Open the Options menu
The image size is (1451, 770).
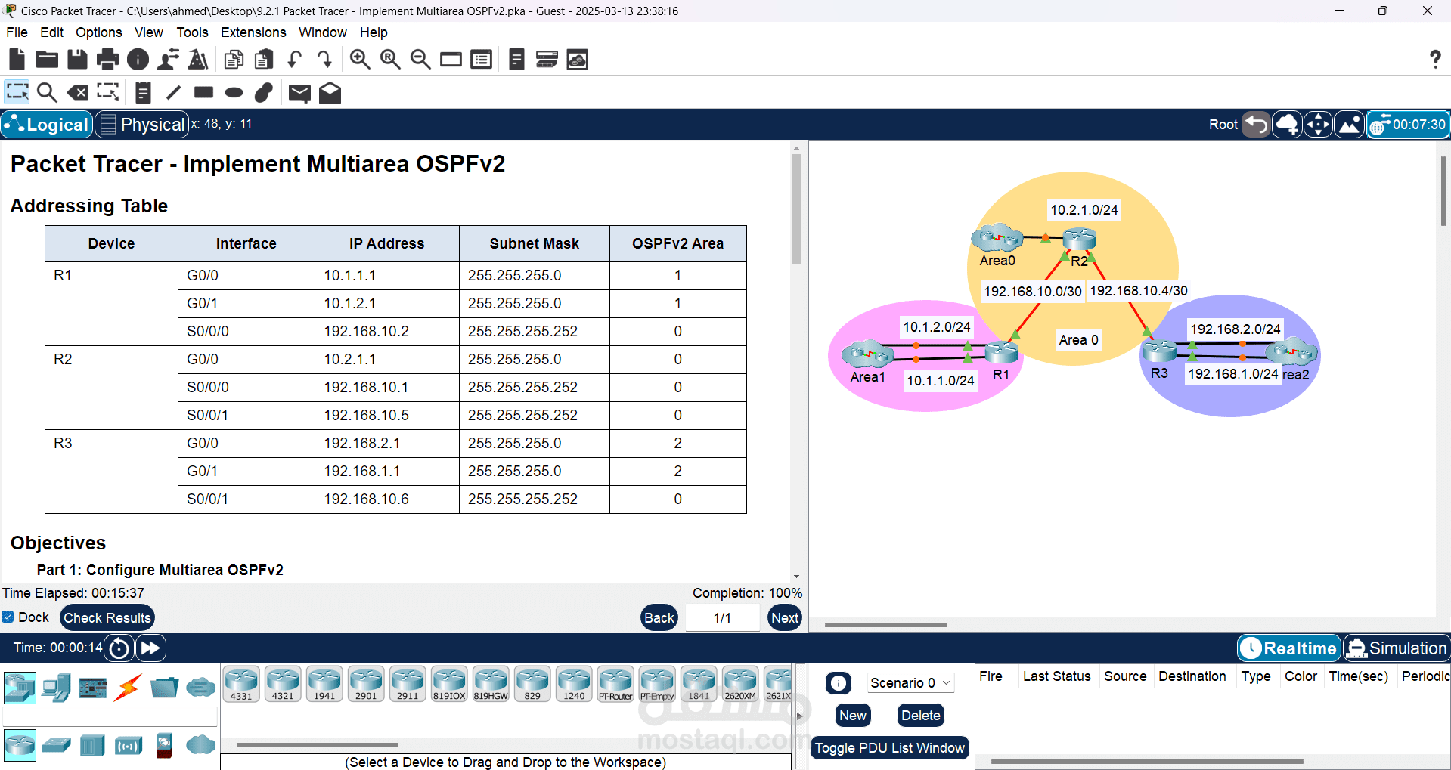99,32
